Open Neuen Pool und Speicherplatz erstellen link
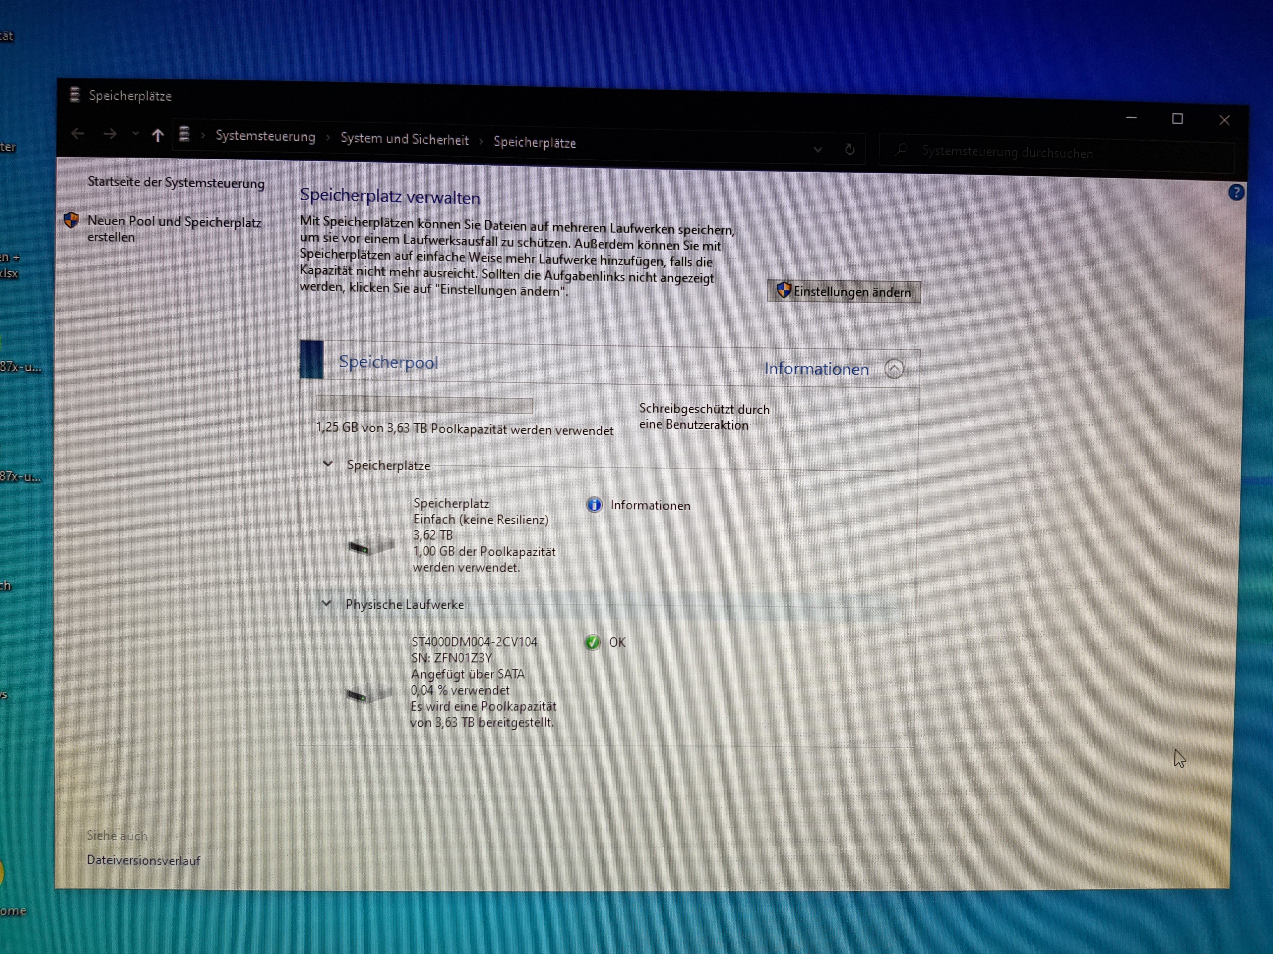The height and width of the screenshot is (954, 1273). pos(174,229)
